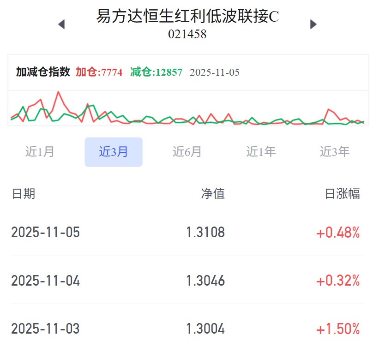
Task: Click fund code 021458
Action: tap(187, 34)
